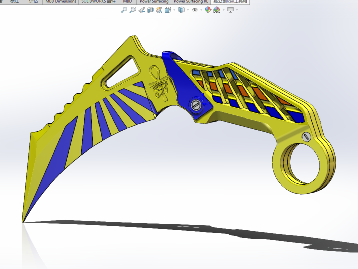Viewport: 358px width, 269px height.
Task: Toggle the Hide/Show Items eye icon
Action: pos(195,10)
